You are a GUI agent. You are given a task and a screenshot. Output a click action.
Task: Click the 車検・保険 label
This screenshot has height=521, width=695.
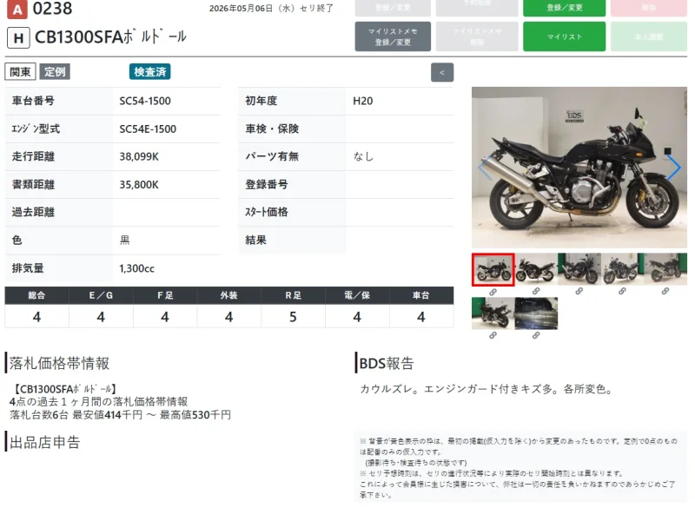[x=272, y=129]
